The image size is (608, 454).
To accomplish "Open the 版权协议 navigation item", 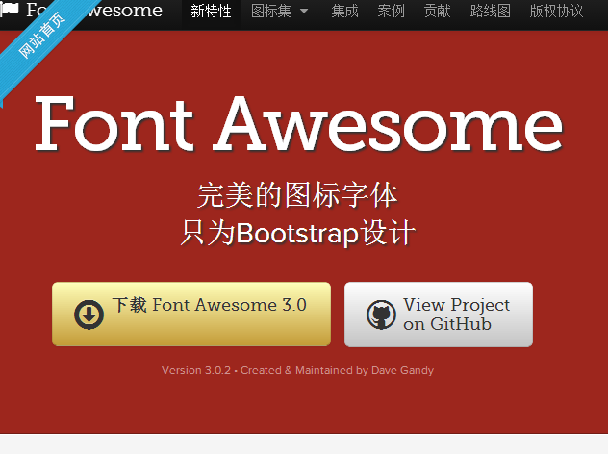I will pos(556,11).
